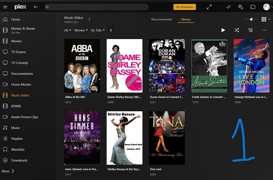Open George Michael Live in London poster
This screenshot has width=273, height=180.
pos(252,66)
